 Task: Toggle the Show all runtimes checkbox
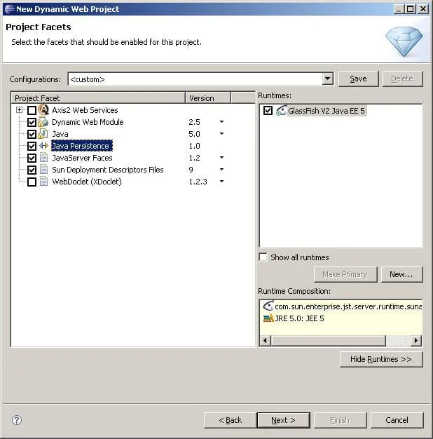click(x=263, y=257)
